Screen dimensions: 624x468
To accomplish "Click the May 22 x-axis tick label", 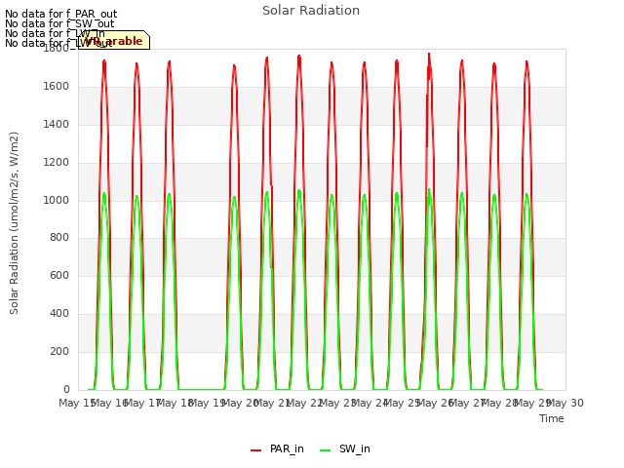I will point(305,403).
